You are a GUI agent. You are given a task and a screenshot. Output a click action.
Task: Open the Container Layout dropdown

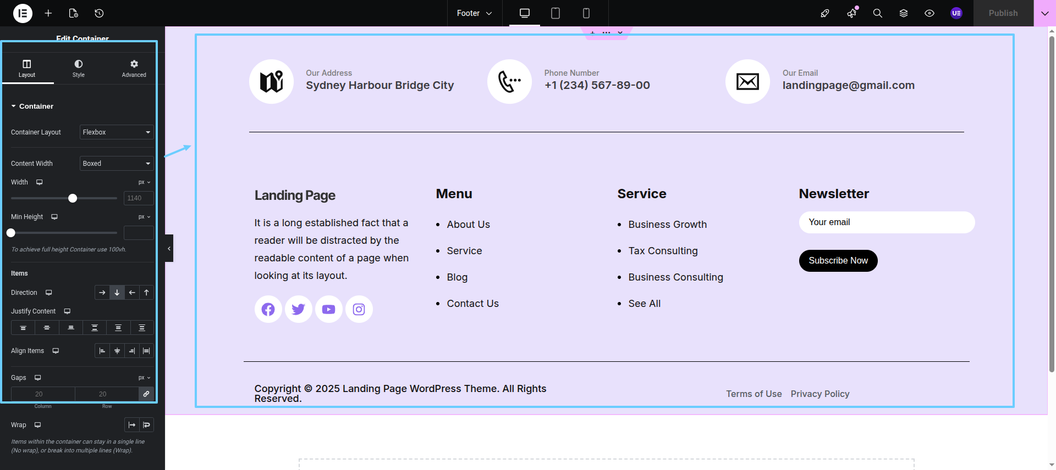coord(116,132)
